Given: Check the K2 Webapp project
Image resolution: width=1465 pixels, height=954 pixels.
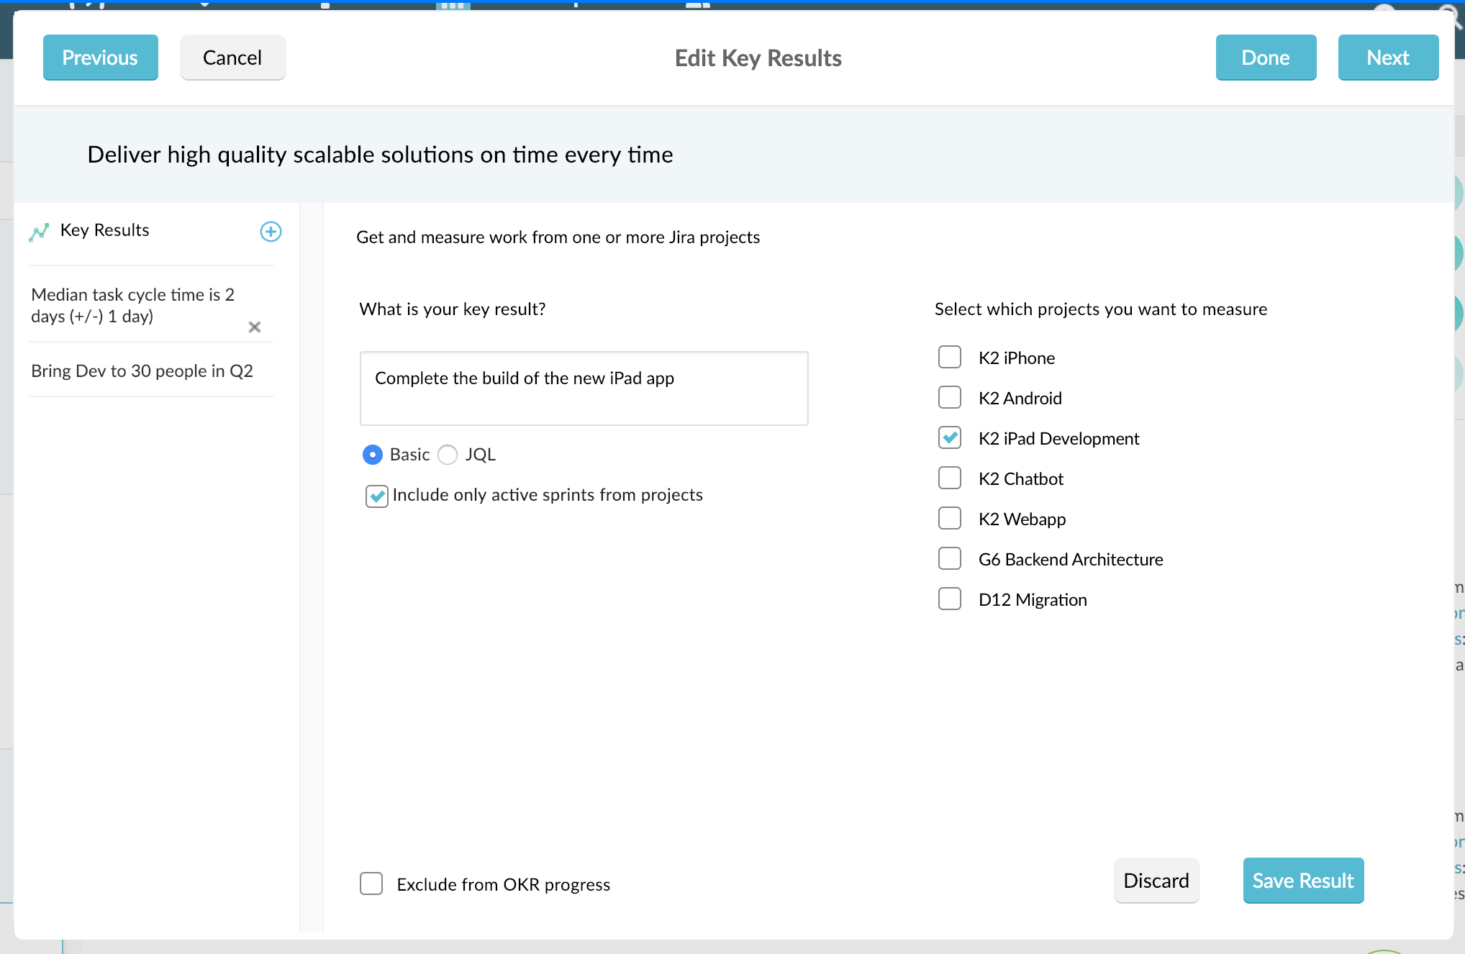Looking at the screenshot, I should (950, 519).
